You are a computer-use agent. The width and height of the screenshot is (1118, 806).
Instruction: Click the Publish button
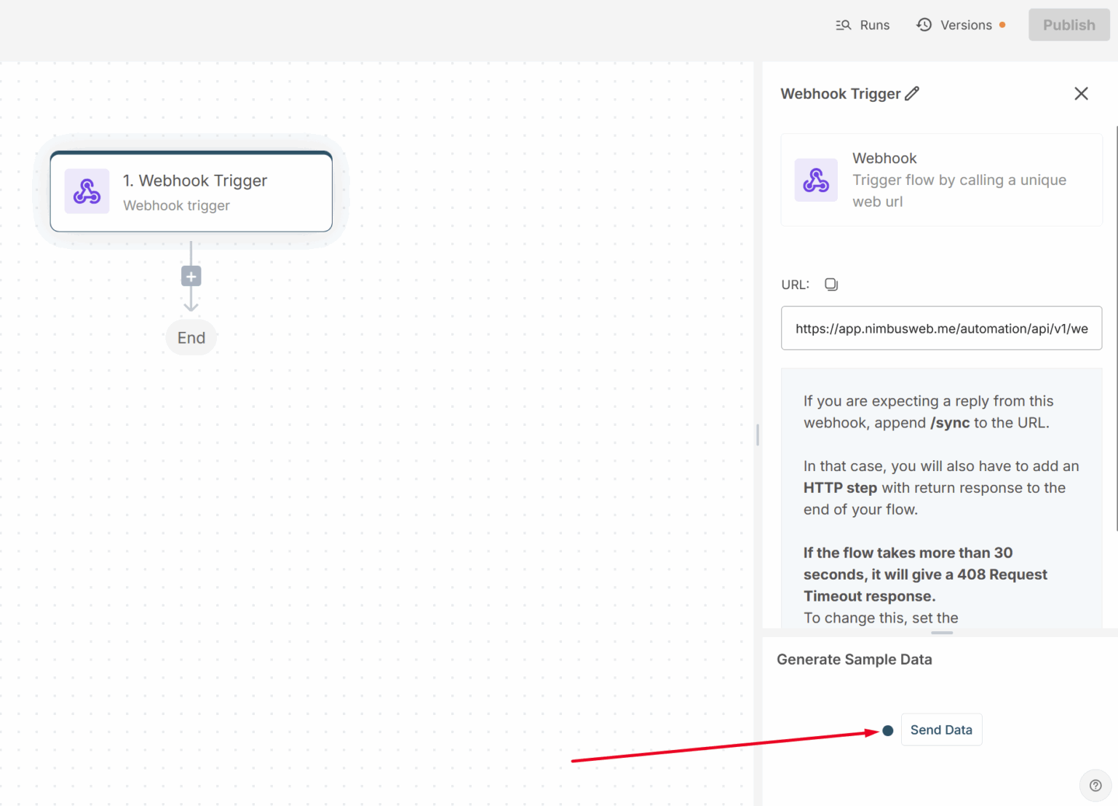coord(1069,24)
